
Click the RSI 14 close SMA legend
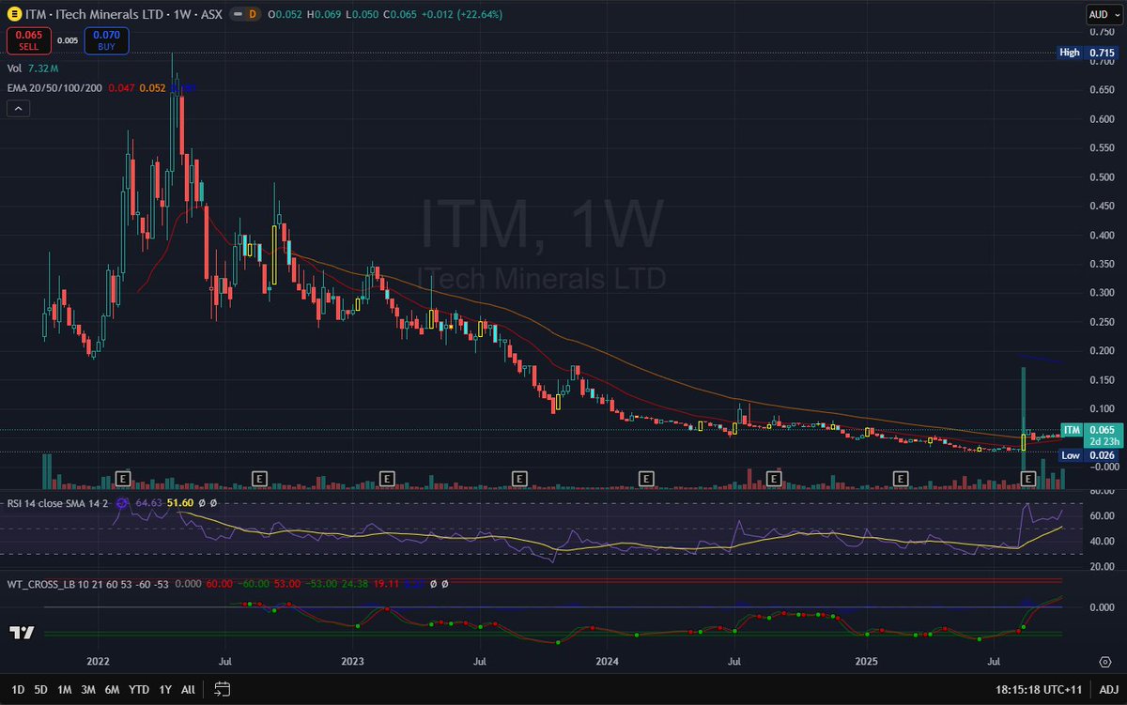(x=58, y=504)
